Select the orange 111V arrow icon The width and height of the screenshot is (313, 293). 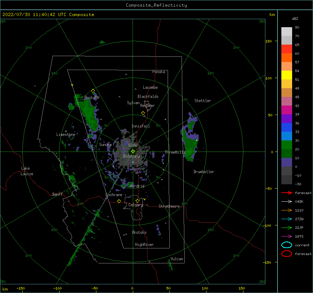pos(287,210)
